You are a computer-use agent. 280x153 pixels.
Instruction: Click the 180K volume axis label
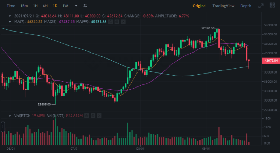click(x=267, y=119)
